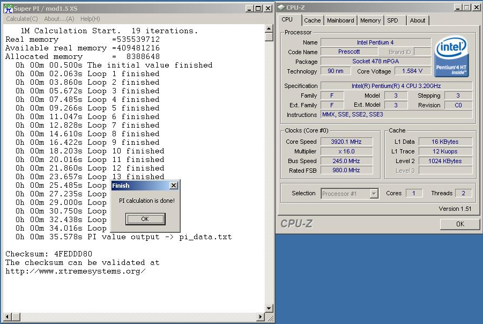Click the Multiplier value 'x 16.0'
Viewport: 483px width, 324px height.
click(346, 151)
